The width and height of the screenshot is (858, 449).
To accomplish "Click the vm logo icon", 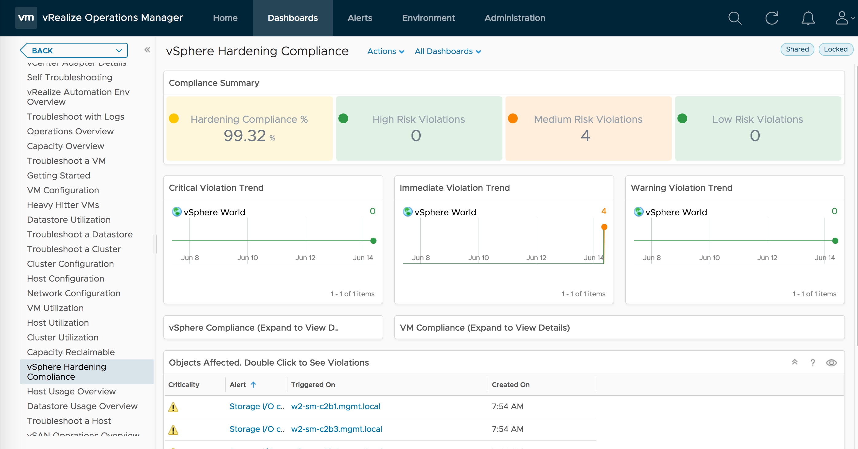I will point(26,17).
